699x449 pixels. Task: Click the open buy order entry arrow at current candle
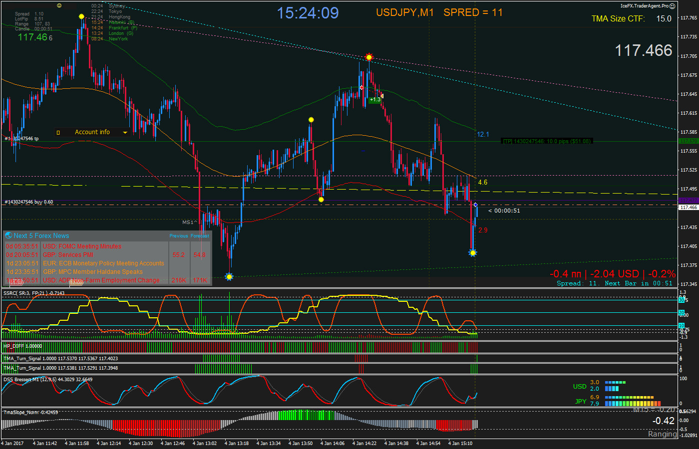tap(475, 205)
